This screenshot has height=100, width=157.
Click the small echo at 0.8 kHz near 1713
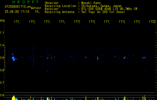coord(48,70)
